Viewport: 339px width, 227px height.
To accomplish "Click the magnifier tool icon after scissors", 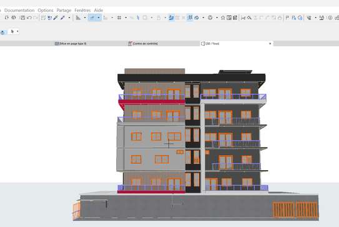I will (249, 18).
